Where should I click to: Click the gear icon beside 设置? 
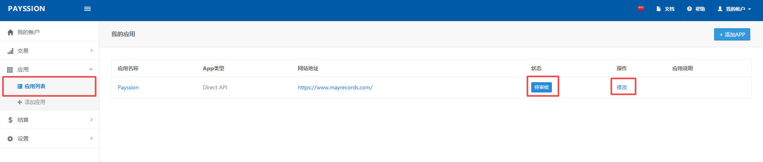pyautogui.click(x=10, y=139)
